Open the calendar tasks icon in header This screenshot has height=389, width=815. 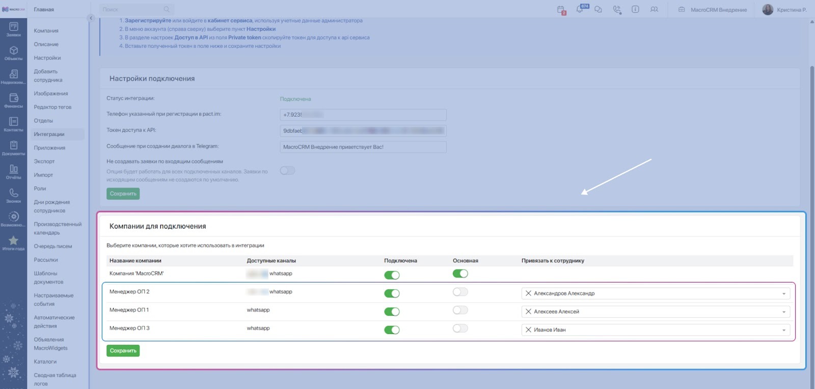click(561, 10)
